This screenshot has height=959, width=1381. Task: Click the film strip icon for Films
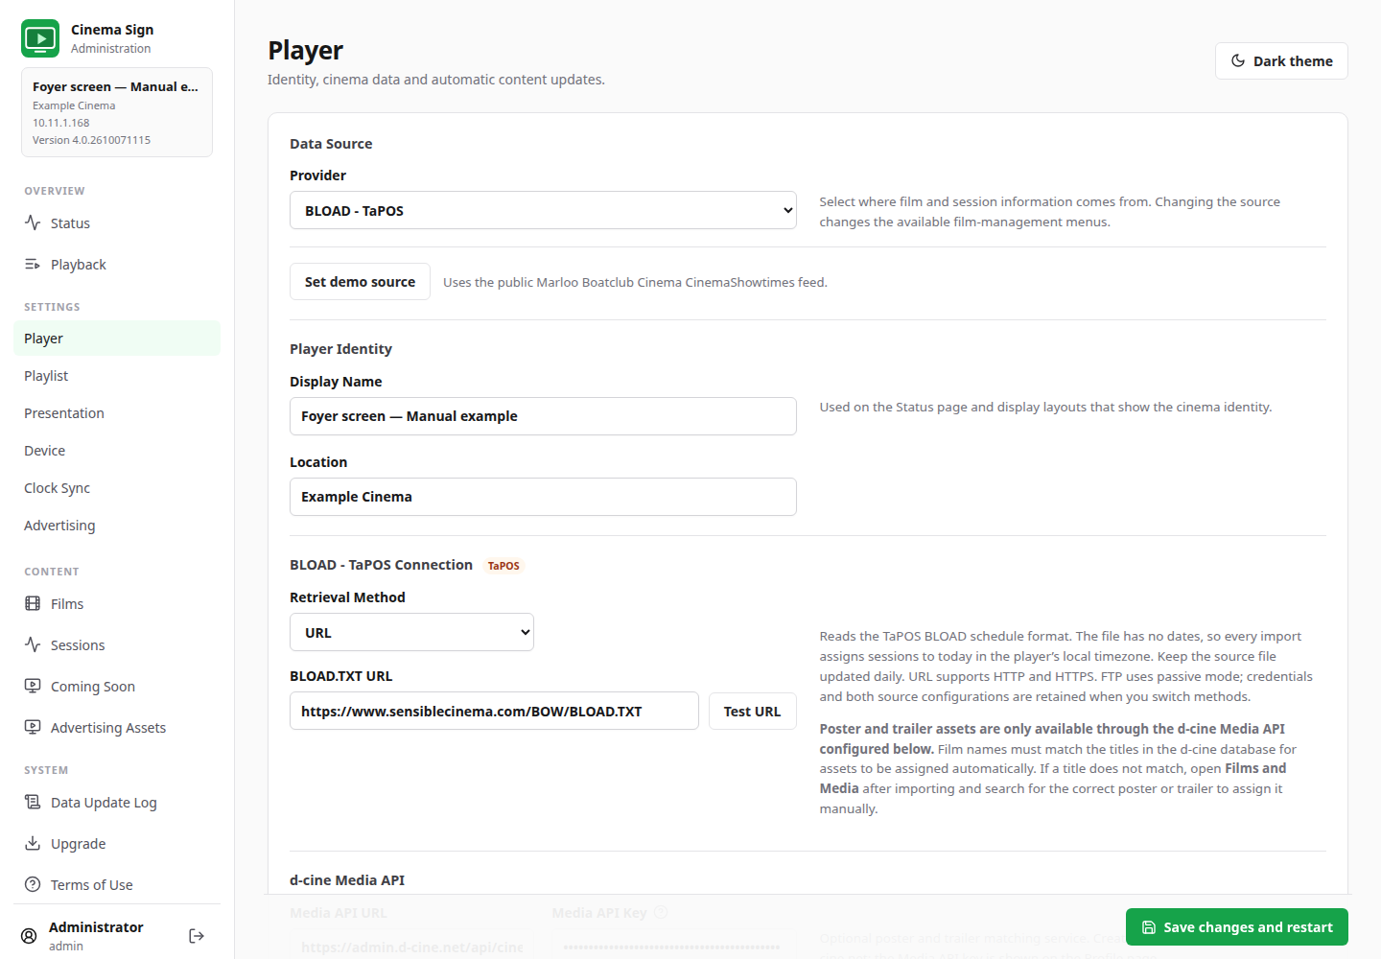pyautogui.click(x=33, y=603)
